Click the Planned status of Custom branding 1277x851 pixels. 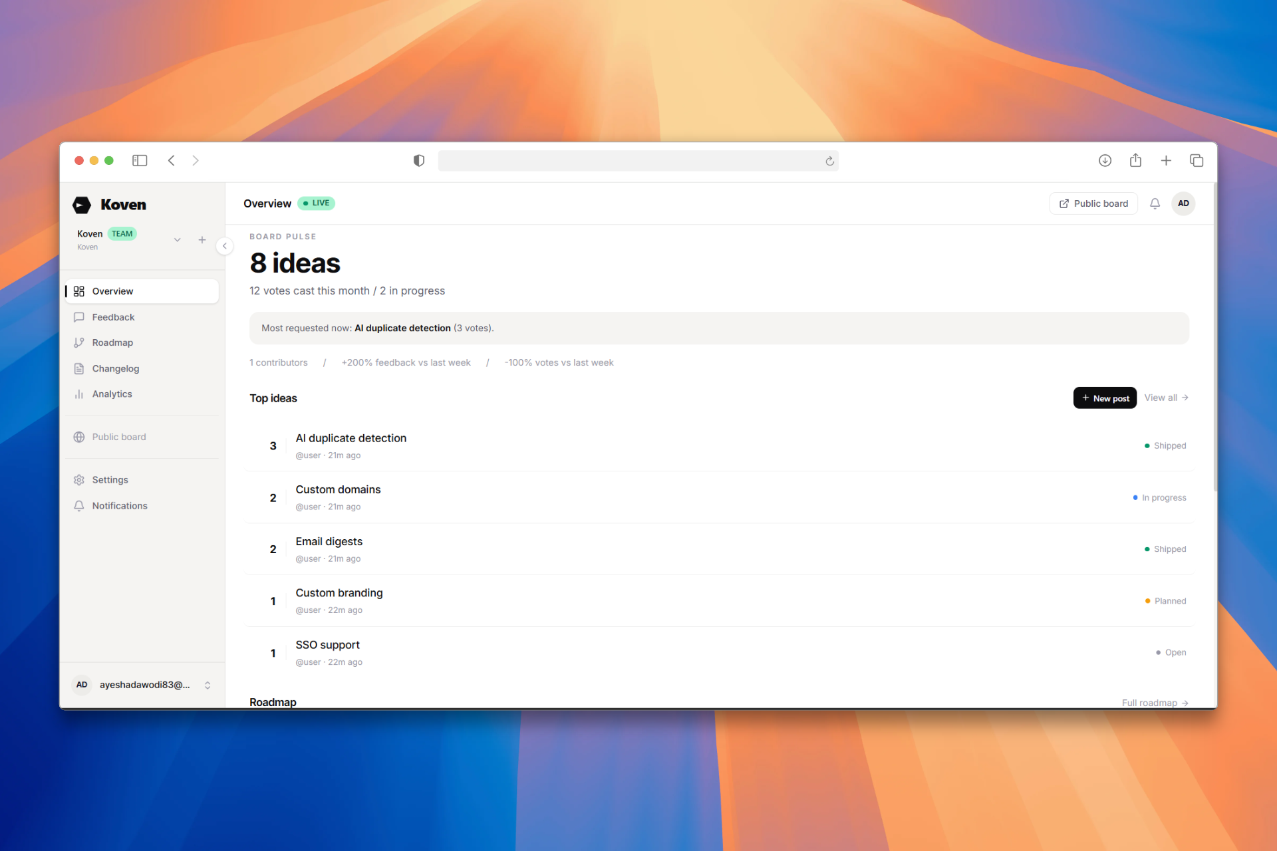(1165, 601)
